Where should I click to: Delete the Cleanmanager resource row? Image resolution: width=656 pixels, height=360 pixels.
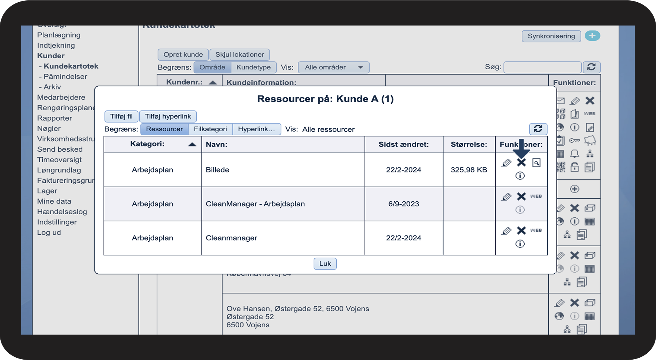(x=521, y=231)
